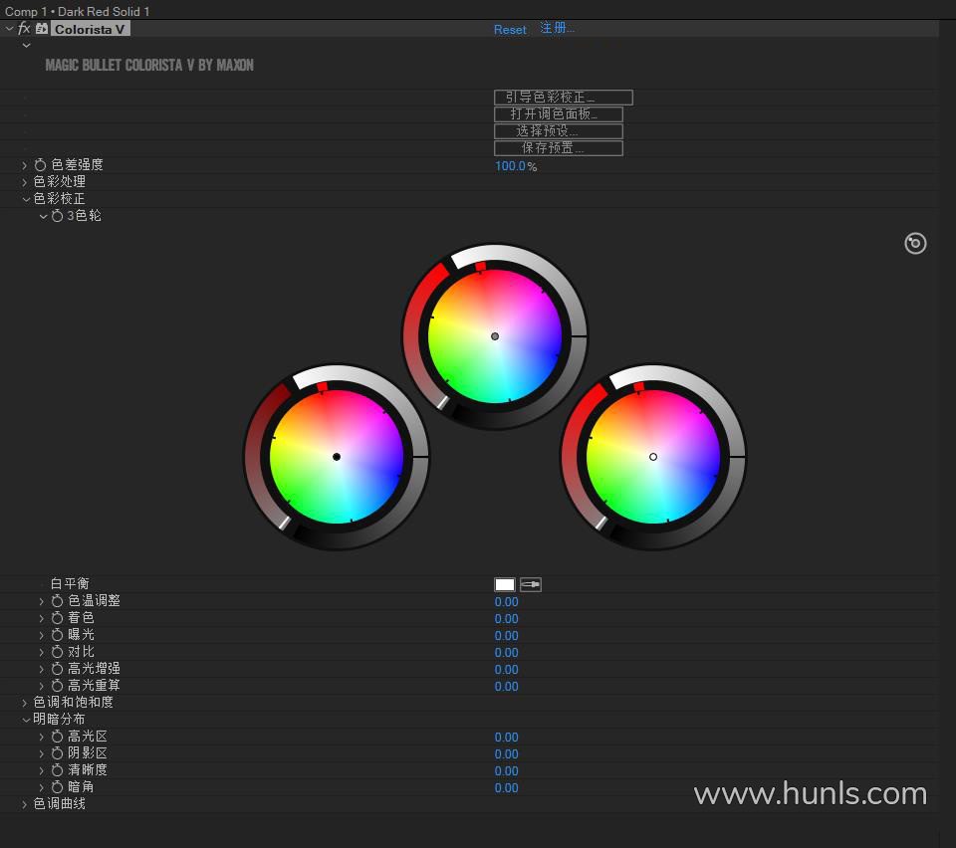Click the 对比 value 0.00
This screenshot has height=848, width=956.
click(x=507, y=653)
